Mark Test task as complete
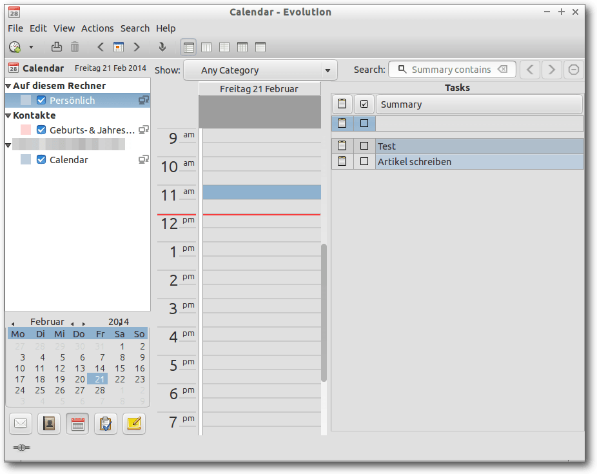 (364, 146)
